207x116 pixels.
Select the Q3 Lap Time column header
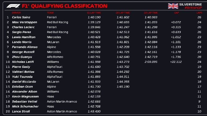coord(151,13)
